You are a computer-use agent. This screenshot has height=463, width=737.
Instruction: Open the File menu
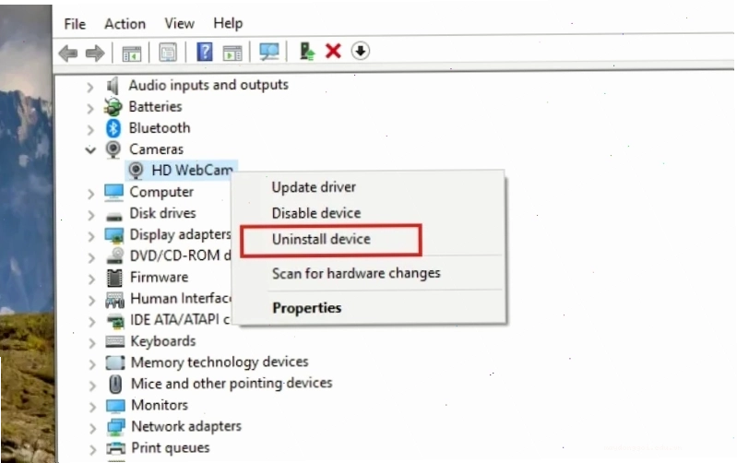(x=75, y=24)
